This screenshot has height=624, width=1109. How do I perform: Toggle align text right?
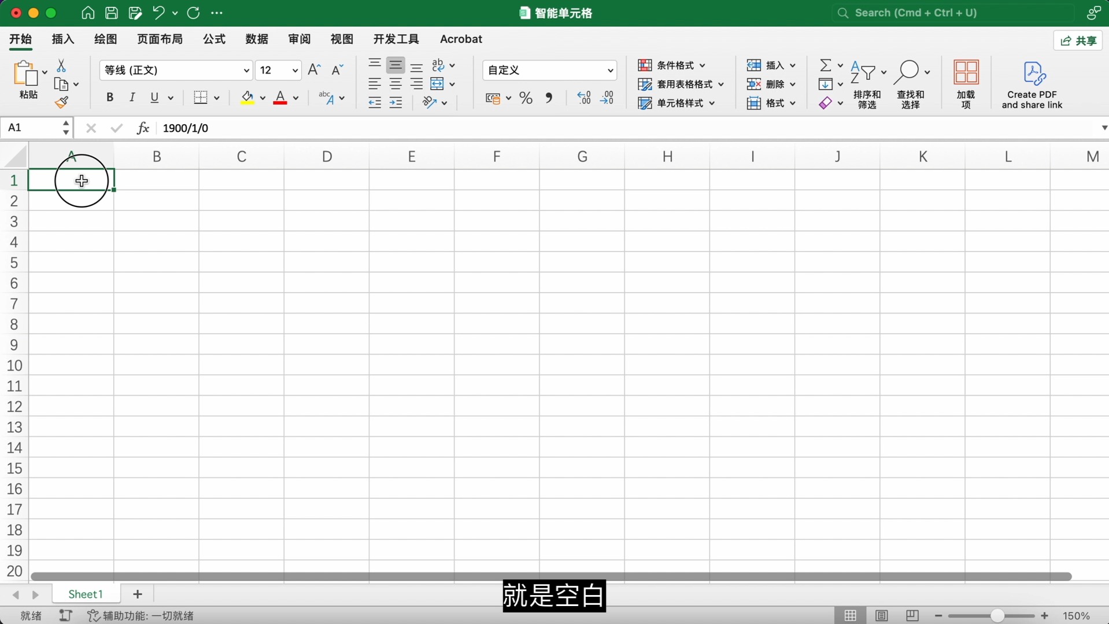pos(417,84)
